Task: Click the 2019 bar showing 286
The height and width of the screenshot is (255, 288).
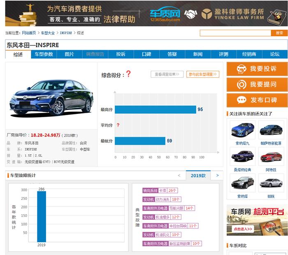Action: coord(42,217)
